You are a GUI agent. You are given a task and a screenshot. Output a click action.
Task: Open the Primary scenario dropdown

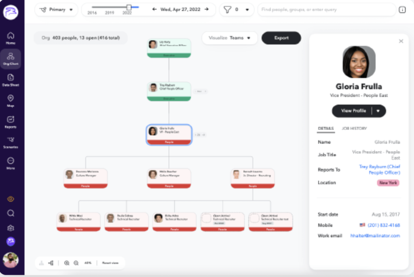click(x=56, y=10)
